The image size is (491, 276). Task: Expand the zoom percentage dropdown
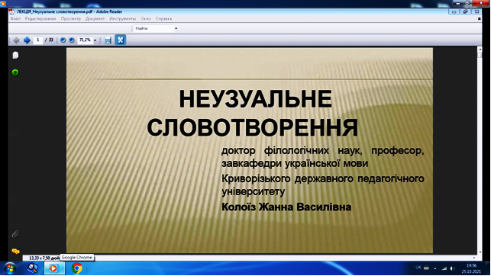tap(95, 40)
